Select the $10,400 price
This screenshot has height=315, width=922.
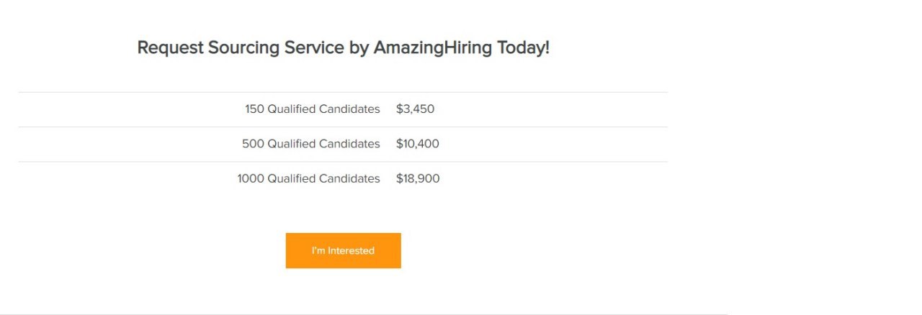418,144
